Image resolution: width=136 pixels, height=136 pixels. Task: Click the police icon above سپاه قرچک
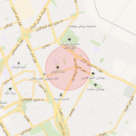[x=19, y=63]
